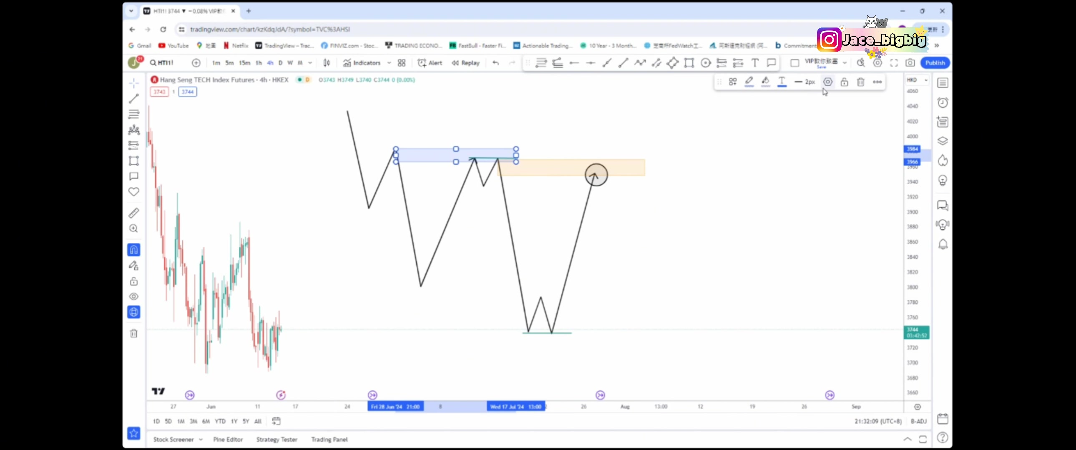The height and width of the screenshot is (450, 1076).
Task: Toggle hide all drawings eye icon
Action: point(133,296)
